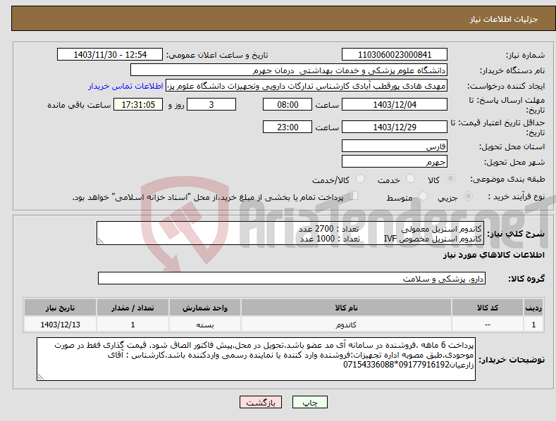556x421 pixels.
Task: Click the description area resize handle
Action: tap(101, 241)
